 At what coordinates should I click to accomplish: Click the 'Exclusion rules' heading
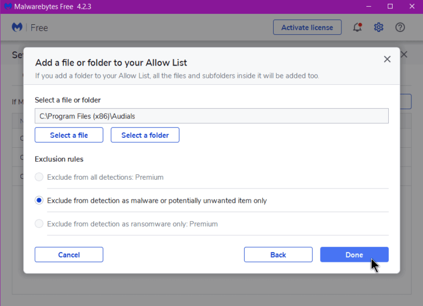point(59,159)
